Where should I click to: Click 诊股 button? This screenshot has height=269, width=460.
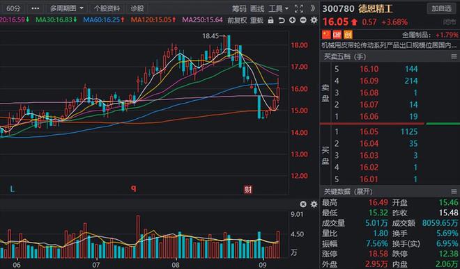pos(137,8)
